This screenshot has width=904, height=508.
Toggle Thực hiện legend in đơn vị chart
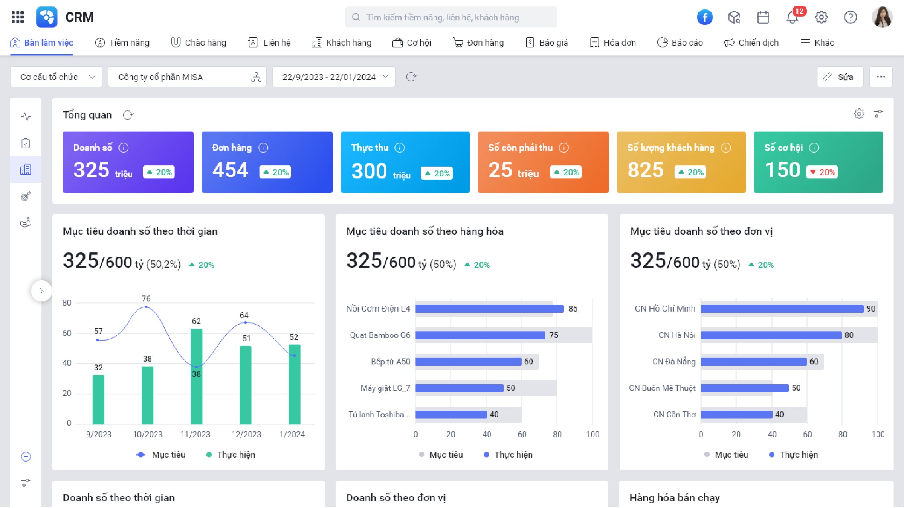[x=793, y=455]
